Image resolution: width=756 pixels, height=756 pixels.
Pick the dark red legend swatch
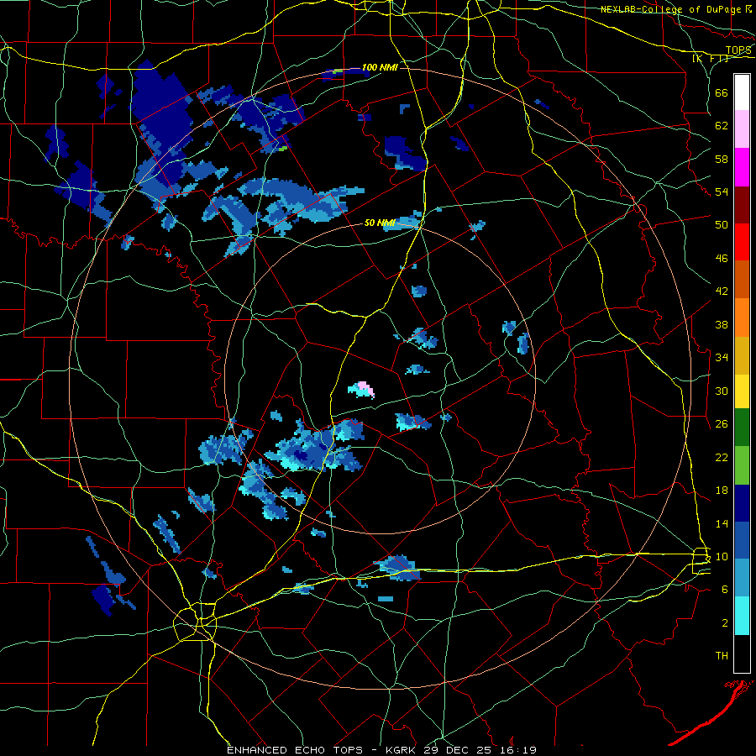coord(742,204)
